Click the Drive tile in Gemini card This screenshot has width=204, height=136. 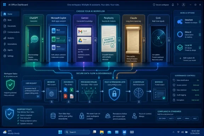coord(84,40)
